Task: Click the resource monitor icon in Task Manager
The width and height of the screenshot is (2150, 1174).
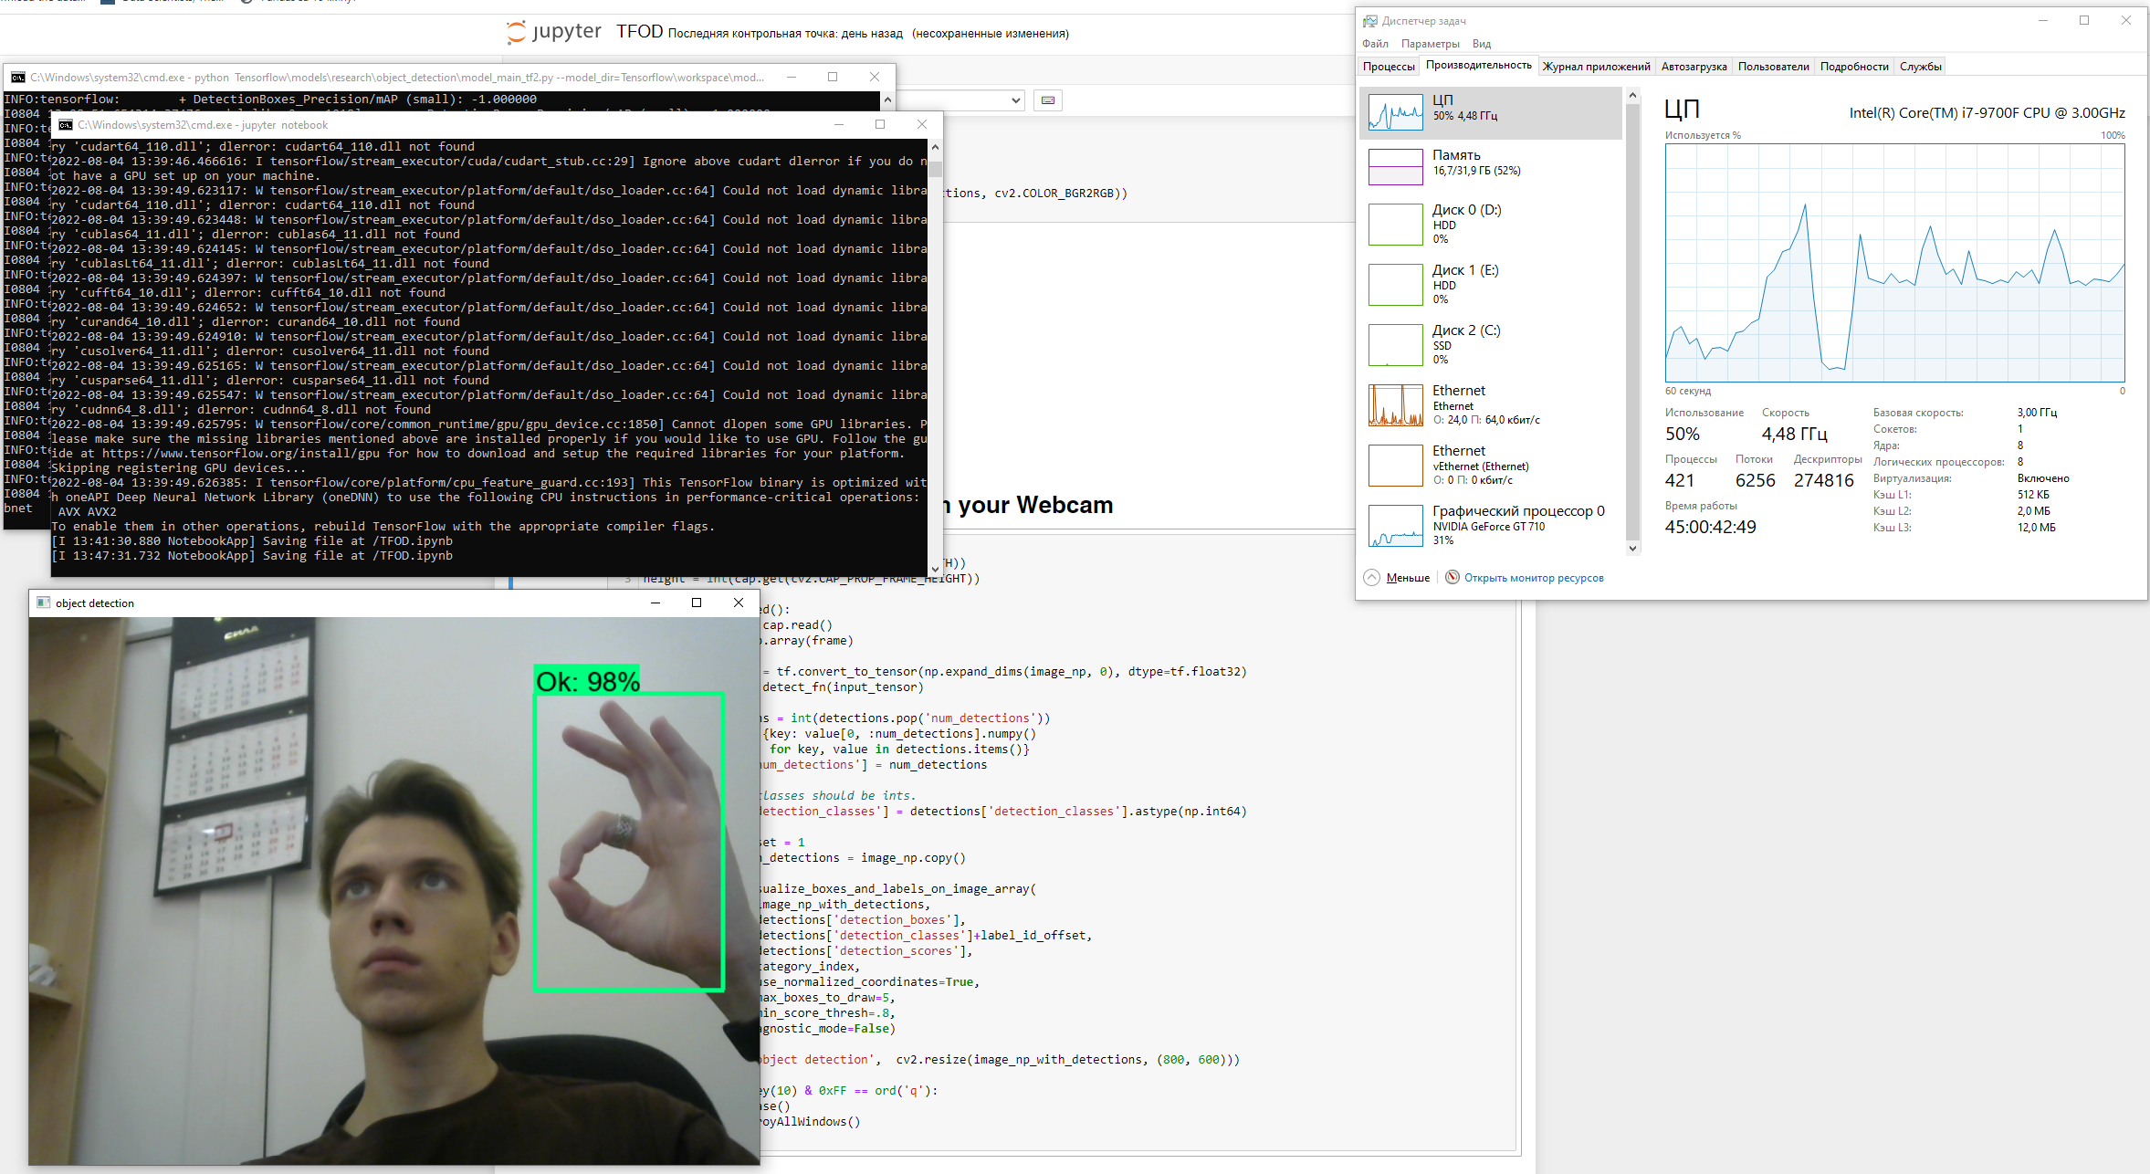Action: click(1453, 577)
